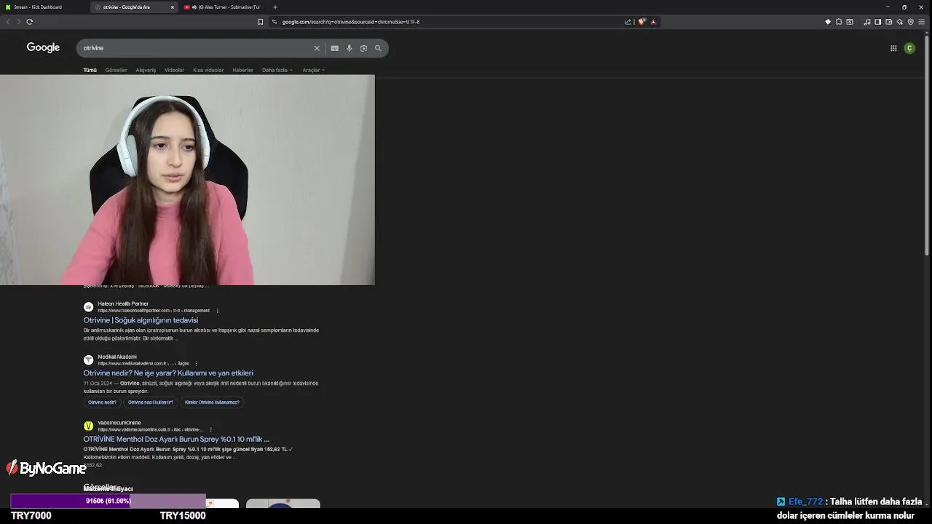The width and height of the screenshot is (932, 524).
Task: Open the Videolar results tab
Action: [x=174, y=70]
